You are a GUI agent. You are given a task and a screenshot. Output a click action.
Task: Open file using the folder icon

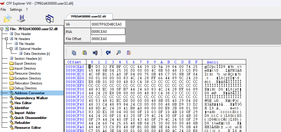pyautogui.click(x=8, y=19)
